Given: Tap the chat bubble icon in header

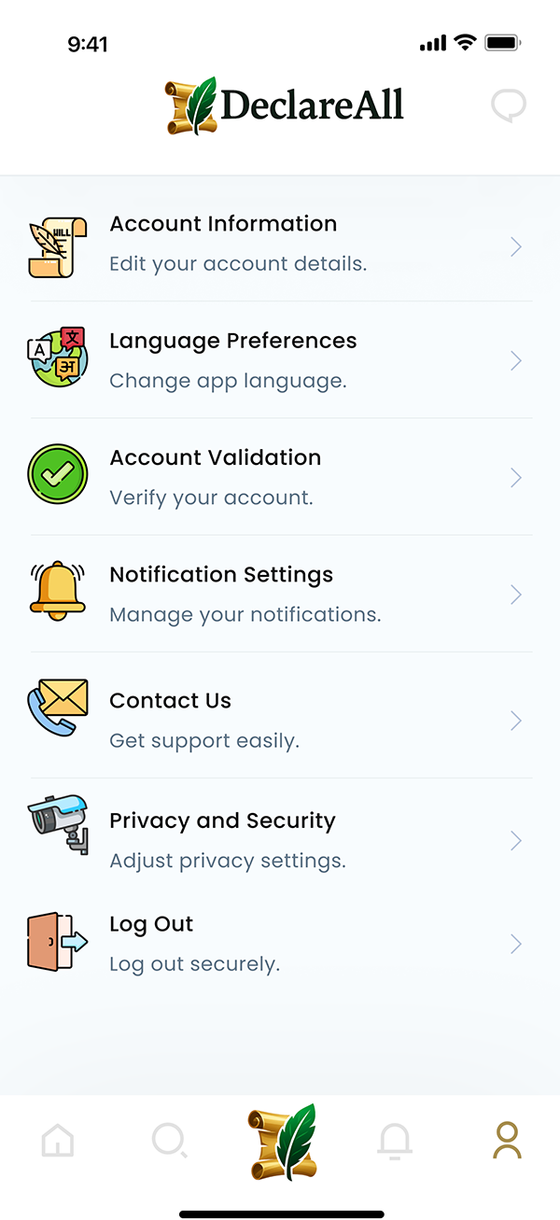Looking at the screenshot, I should pos(509,106).
